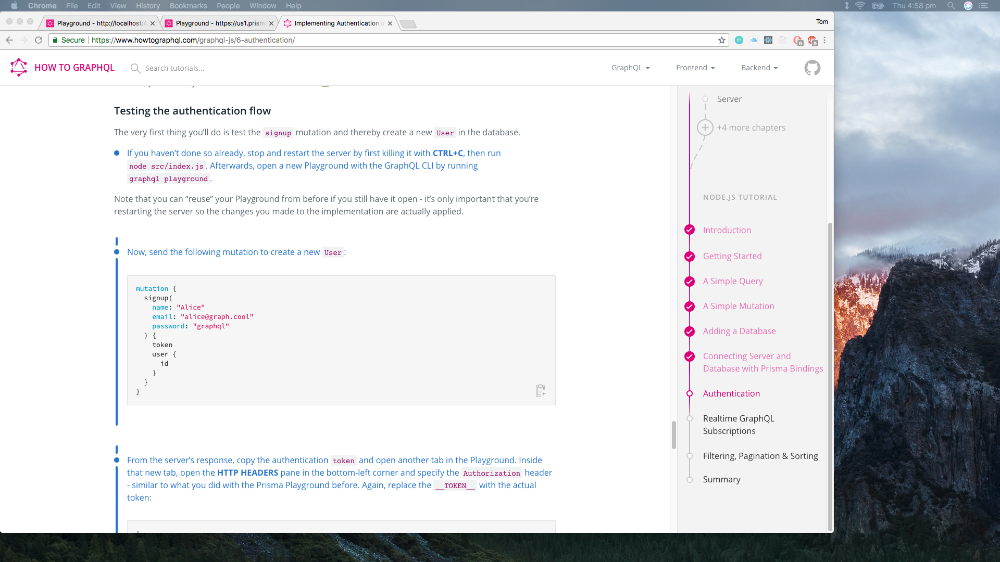Switch to the Playground localhost tab
1000x562 pixels.
coord(99,23)
